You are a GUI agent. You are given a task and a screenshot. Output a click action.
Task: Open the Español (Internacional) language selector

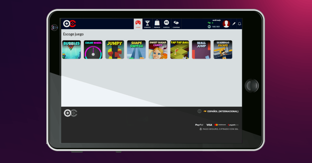click(222, 111)
